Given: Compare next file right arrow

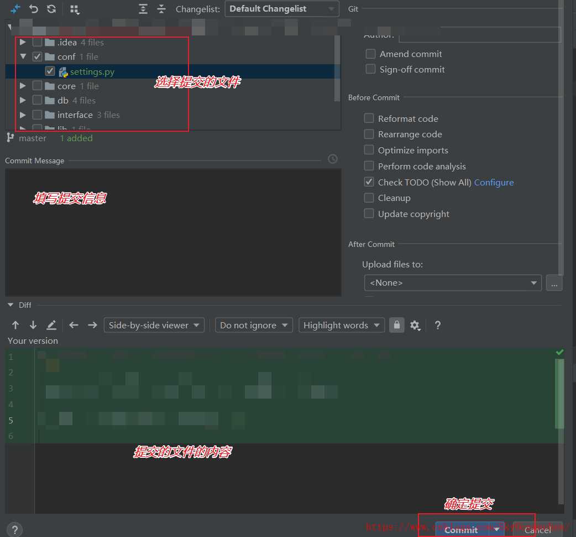Looking at the screenshot, I should 92,325.
